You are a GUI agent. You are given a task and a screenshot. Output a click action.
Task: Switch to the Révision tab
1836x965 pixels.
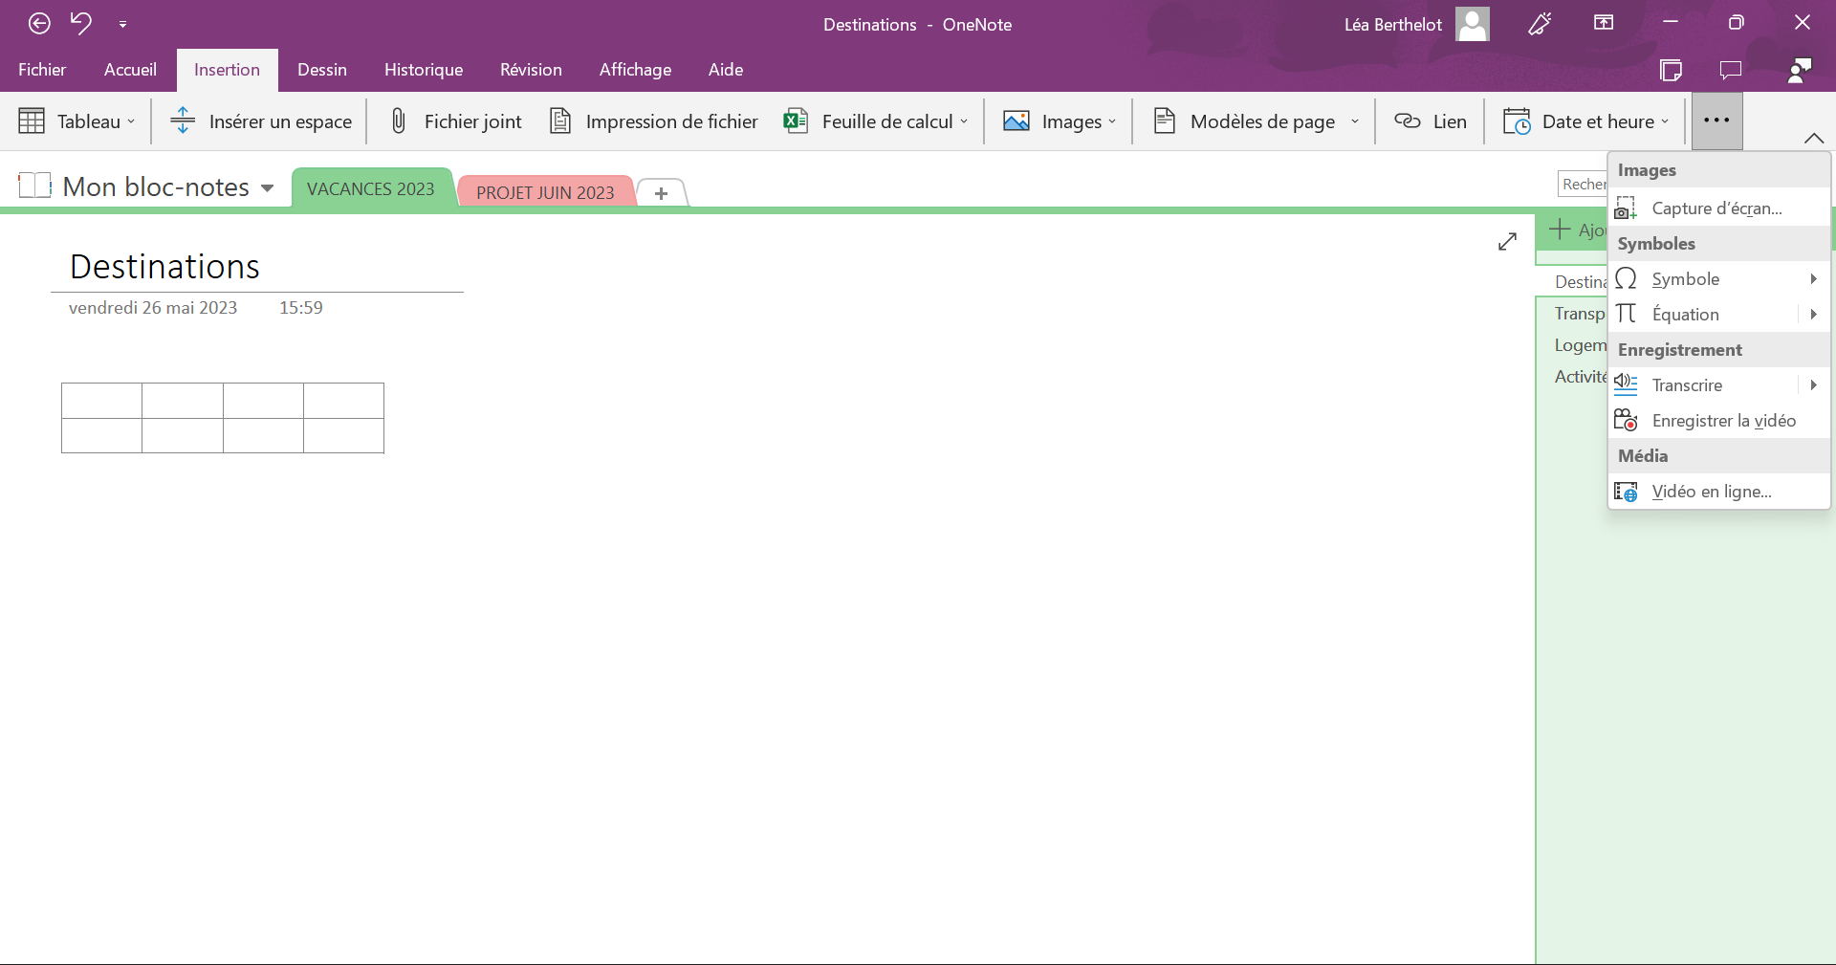tap(531, 70)
